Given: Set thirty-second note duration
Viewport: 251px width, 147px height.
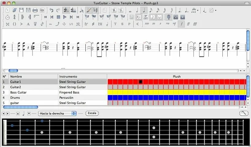Looking at the screenshot, I should [165, 10].
